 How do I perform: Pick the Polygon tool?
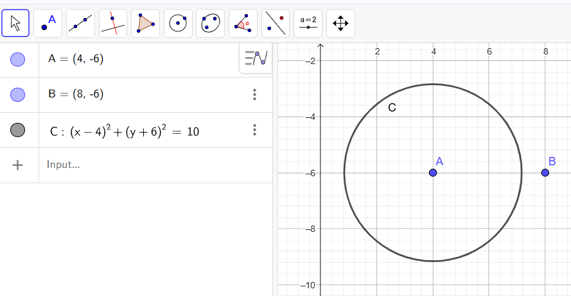point(146,24)
